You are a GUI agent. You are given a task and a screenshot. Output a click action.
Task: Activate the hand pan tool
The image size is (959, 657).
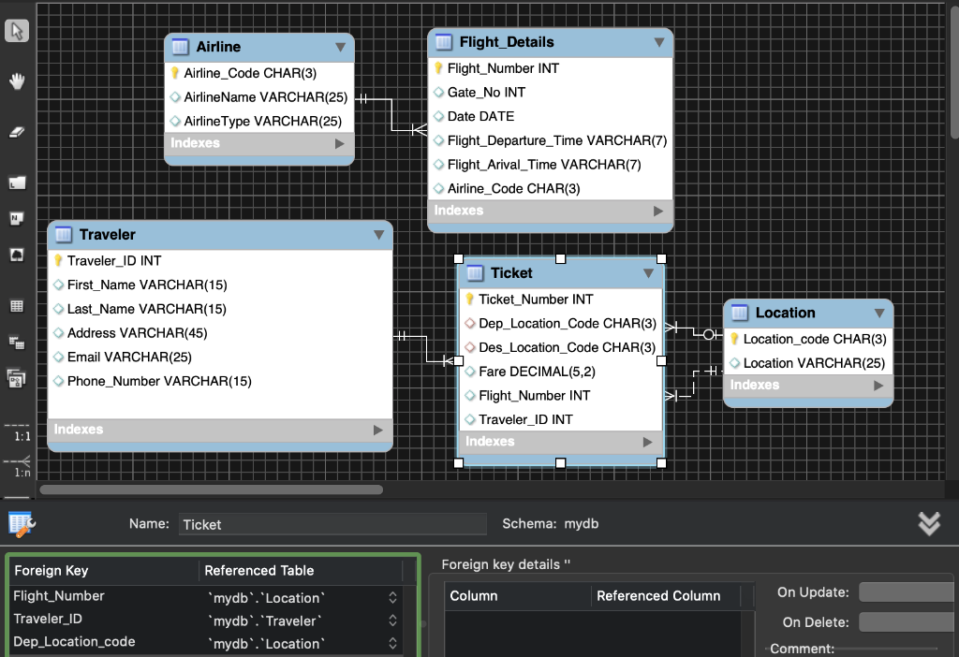click(x=17, y=80)
